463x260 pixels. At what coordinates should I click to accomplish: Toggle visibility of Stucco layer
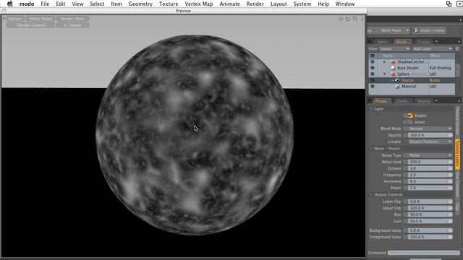point(373,80)
